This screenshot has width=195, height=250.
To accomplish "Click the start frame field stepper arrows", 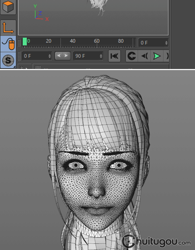I will tap(50, 56).
